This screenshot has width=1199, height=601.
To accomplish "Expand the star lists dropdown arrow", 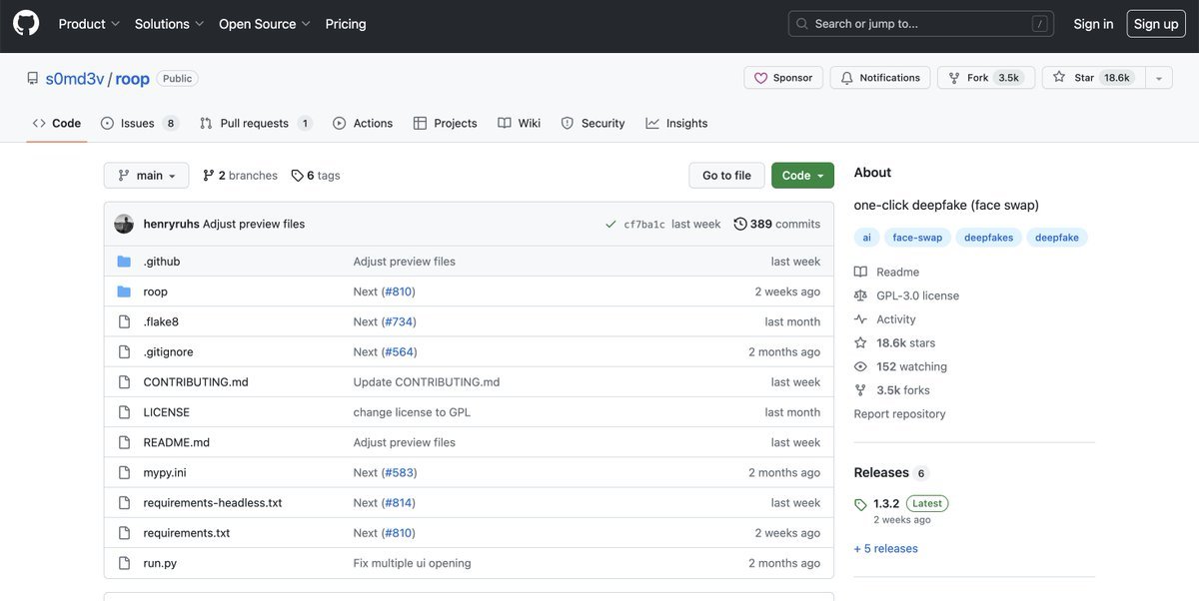I will (x=1159, y=78).
